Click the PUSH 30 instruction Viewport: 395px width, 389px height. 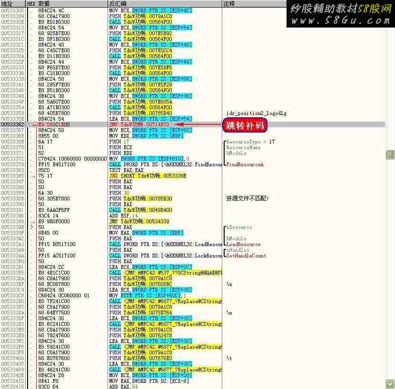click(119, 193)
